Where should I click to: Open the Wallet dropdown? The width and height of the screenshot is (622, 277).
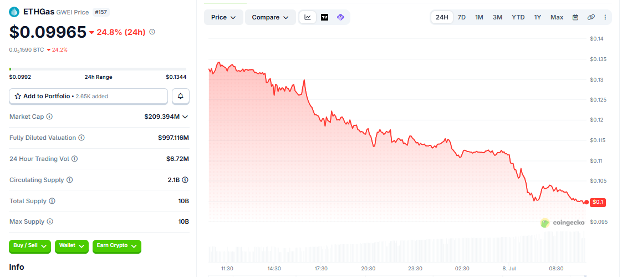(72, 246)
